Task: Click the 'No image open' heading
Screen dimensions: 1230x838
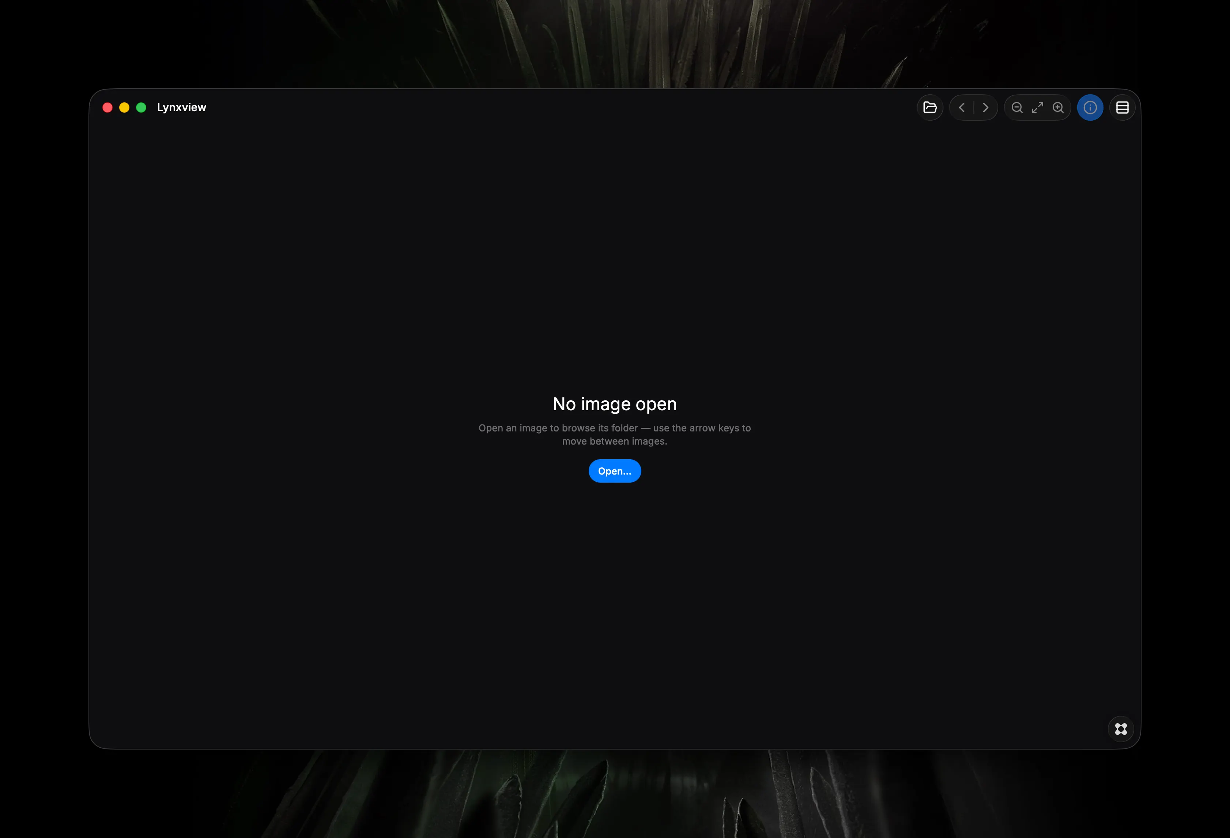Action: 615,404
